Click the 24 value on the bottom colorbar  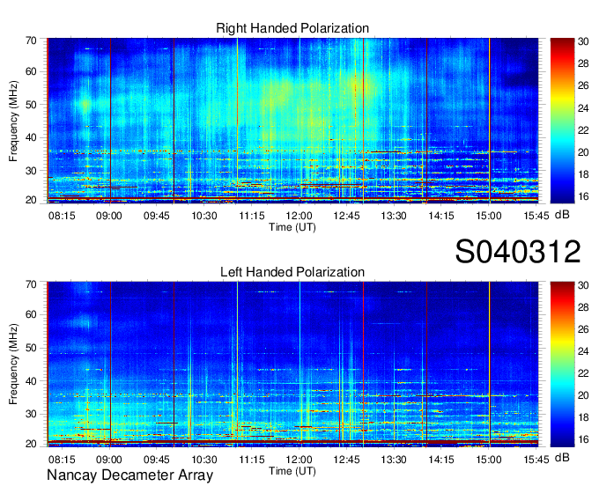coord(583,351)
